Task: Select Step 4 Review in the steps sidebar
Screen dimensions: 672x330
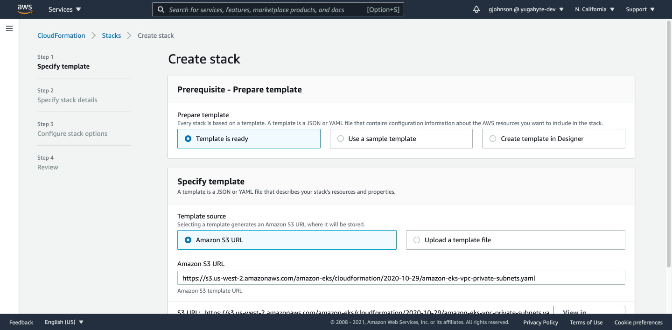Action: (48, 167)
